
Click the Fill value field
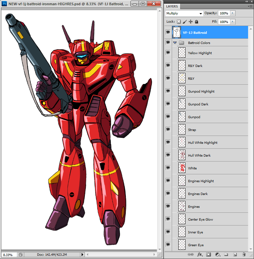(x=224, y=22)
